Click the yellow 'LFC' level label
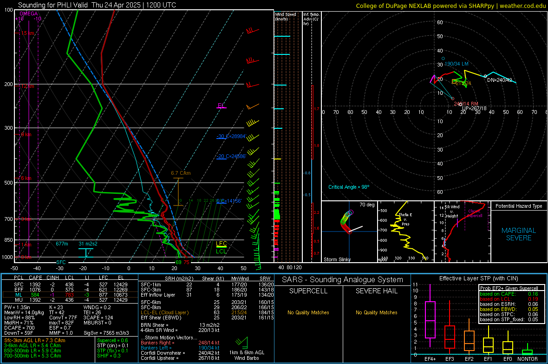This screenshot has height=364, width=548. click(221, 244)
